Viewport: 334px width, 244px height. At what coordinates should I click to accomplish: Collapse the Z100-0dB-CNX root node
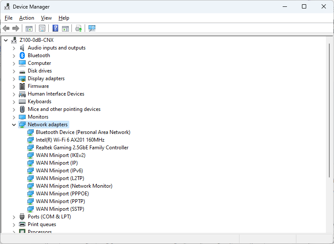(6, 40)
